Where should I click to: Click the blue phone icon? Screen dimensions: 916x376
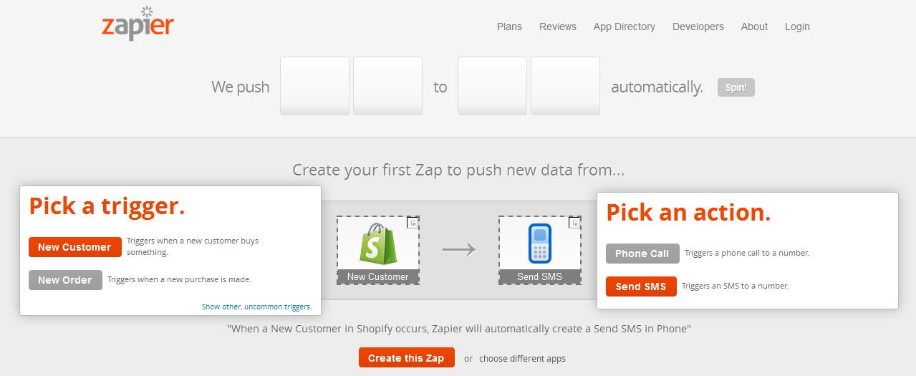tap(539, 244)
